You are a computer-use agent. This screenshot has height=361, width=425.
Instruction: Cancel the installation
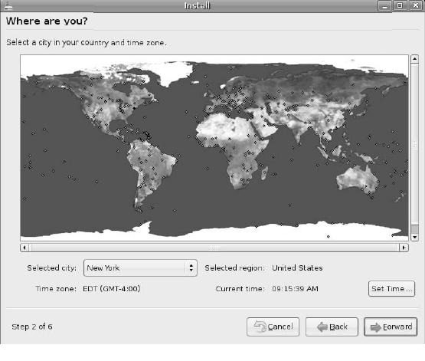tap(273, 327)
